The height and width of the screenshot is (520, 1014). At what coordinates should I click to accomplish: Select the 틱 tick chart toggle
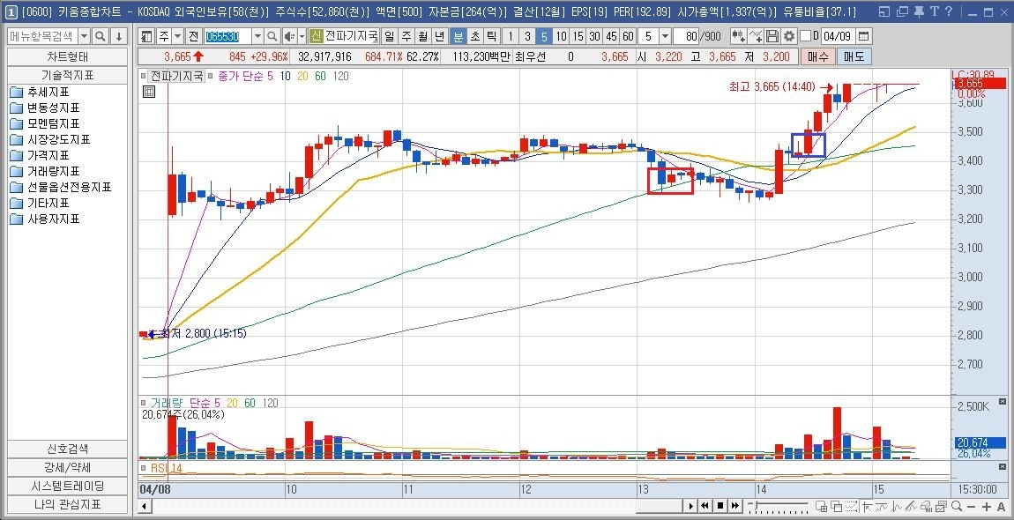click(x=491, y=36)
